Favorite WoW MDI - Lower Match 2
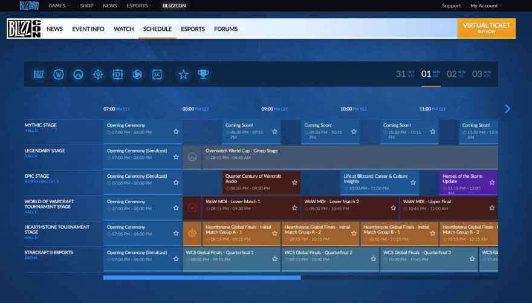Viewport: 532px width, 303px height. [x=393, y=207]
